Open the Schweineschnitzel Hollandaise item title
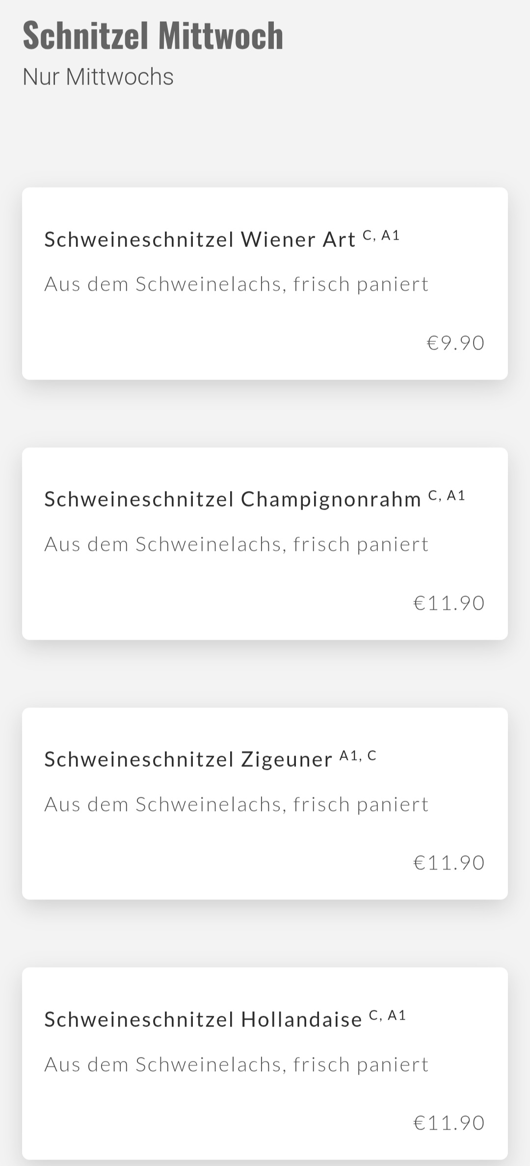This screenshot has width=530, height=1166. click(203, 1020)
